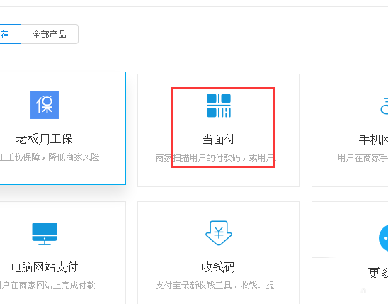The width and height of the screenshot is (388, 304).
Task: Open the 电脑网站支付 product title
Action: (45, 267)
